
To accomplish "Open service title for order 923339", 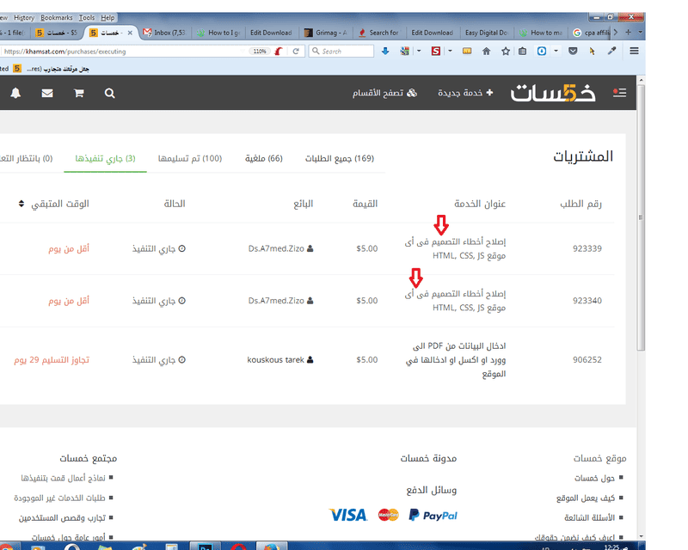I will (x=456, y=248).
